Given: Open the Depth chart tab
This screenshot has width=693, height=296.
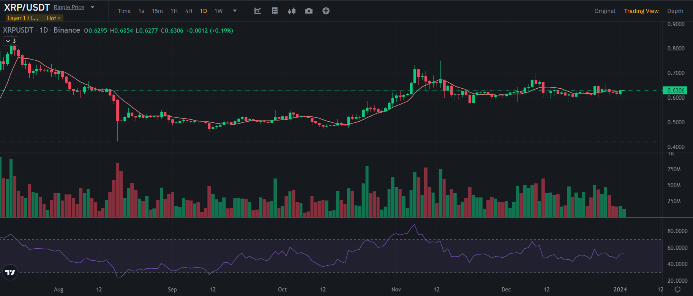Looking at the screenshot, I should pos(675,11).
